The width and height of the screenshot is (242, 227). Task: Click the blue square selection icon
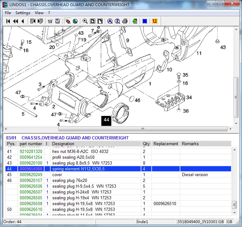tap(145, 21)
